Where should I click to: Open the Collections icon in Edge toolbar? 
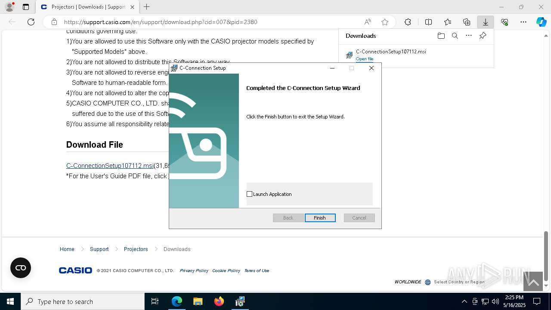[x=467, y=22]
